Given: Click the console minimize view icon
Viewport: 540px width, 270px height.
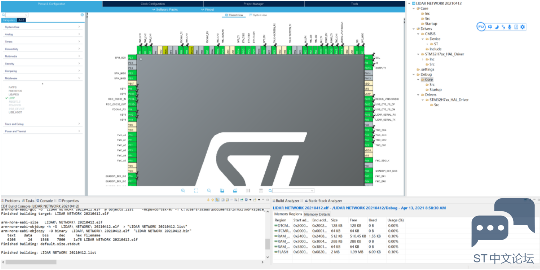Looking at the screenshot, I should (x=263, y=200).
